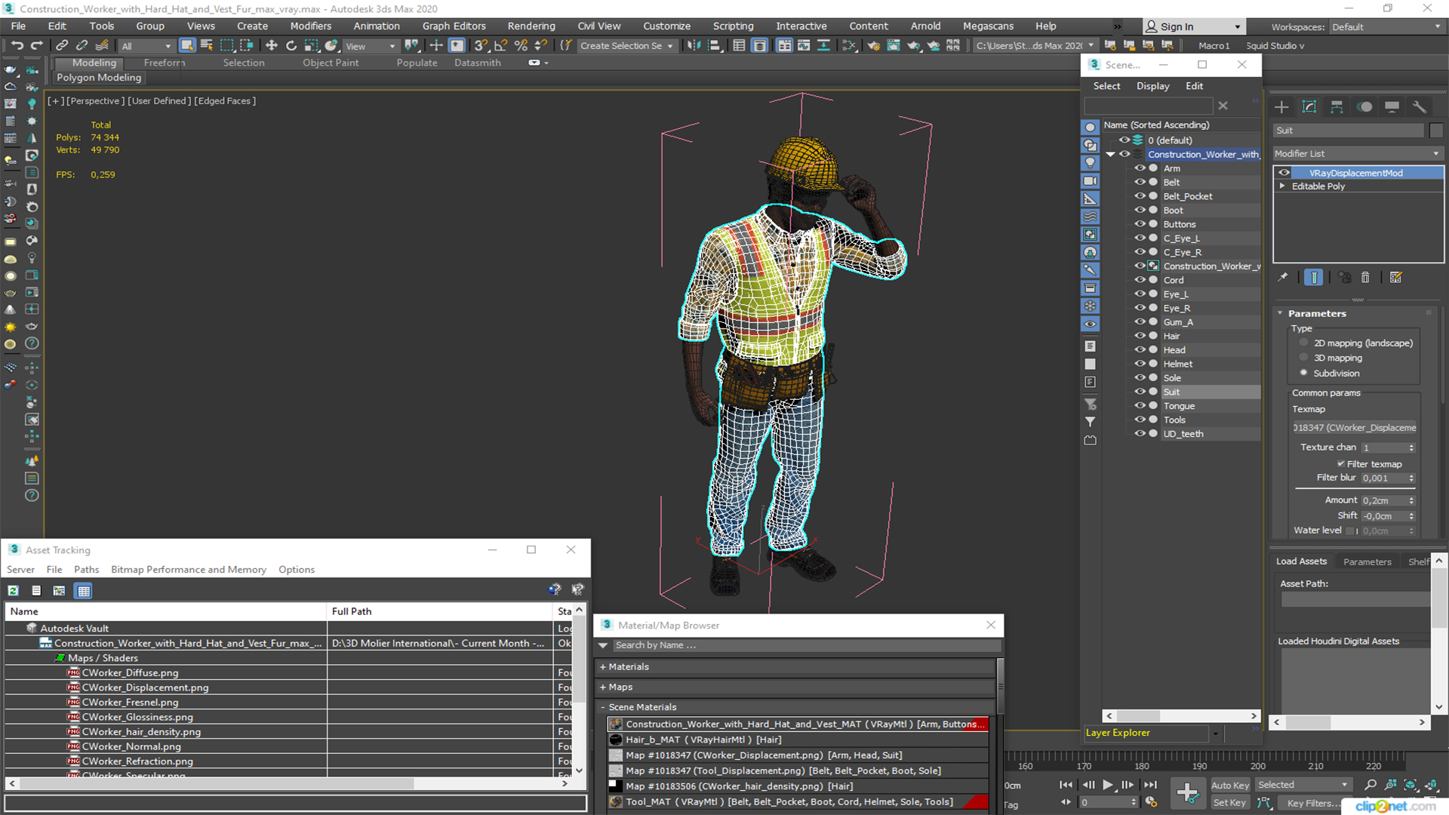Toggle VRayDisplacementMod modifier eye
The width and height of the screenshot is (1449, 815).
coord(1284,173)
